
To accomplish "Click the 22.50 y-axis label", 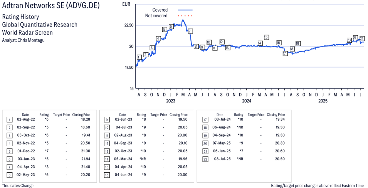I will [x=128, y=25].
